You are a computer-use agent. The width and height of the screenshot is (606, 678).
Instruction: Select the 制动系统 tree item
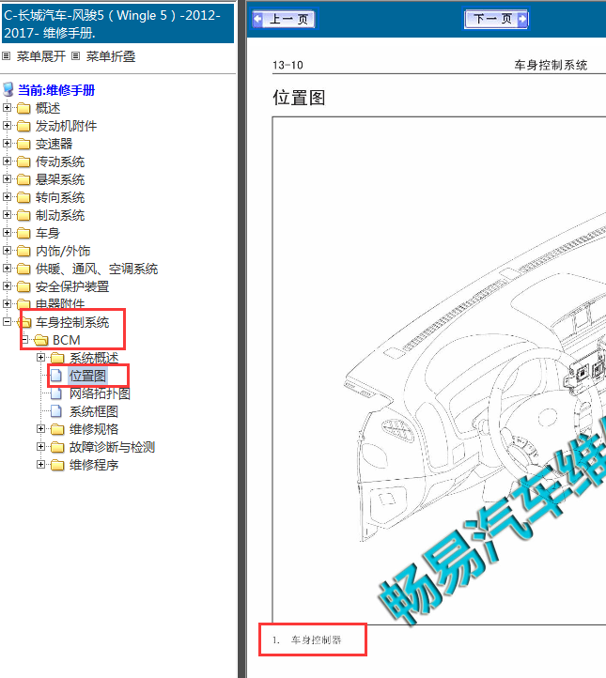click(x=60, y=215)
